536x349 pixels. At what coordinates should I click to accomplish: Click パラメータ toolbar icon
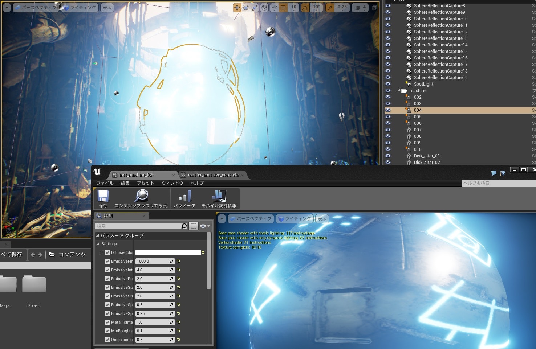coord(184,198)
